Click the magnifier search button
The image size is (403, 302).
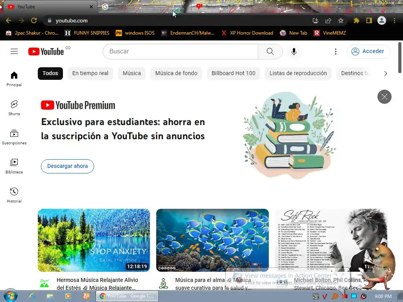[x=270, y=52]
